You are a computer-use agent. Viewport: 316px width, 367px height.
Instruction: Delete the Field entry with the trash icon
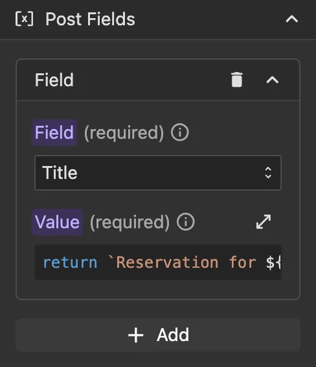tap(236, 80)
